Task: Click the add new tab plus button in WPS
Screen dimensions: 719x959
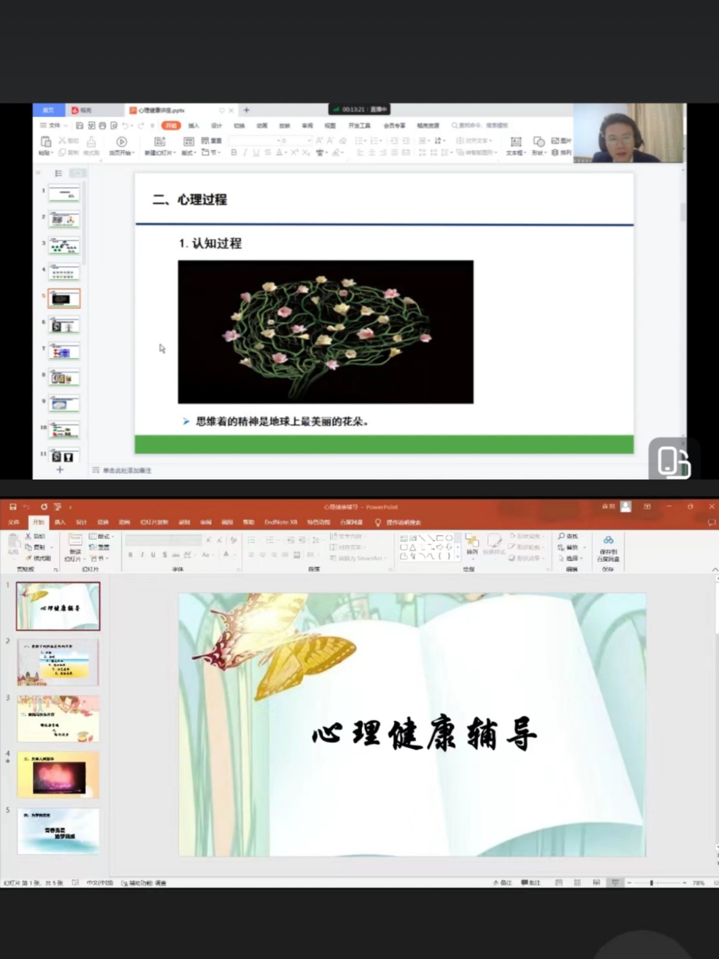Action: click(x=246, y=110)
